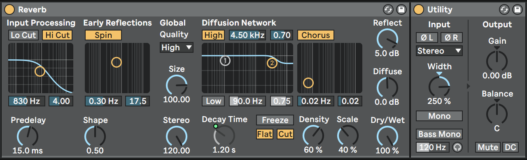This screenshot has width=527, height=160.
Task: Invert left channel phase ØL
Action: click(427, 38)
